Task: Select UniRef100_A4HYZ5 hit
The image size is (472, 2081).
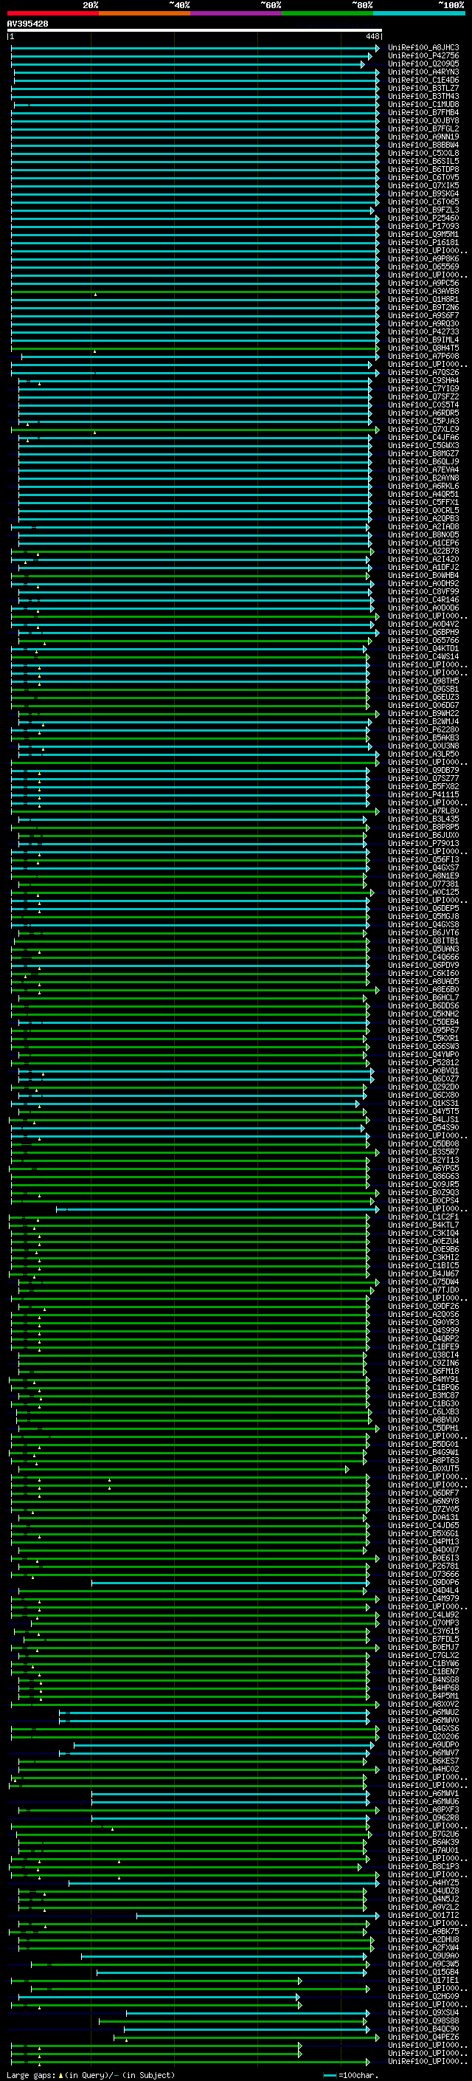Action: tap(423, 1883)
